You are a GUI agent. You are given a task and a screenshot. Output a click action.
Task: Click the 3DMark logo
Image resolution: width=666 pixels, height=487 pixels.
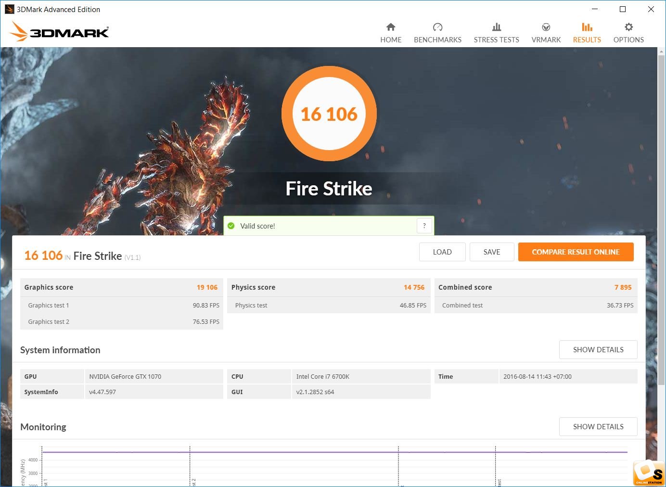(x=59, y=32)
